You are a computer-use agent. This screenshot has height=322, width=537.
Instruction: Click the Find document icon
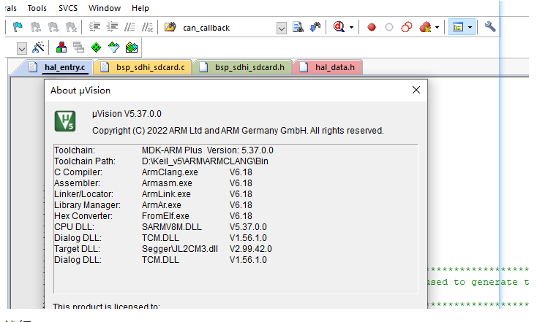pos(298,27)
